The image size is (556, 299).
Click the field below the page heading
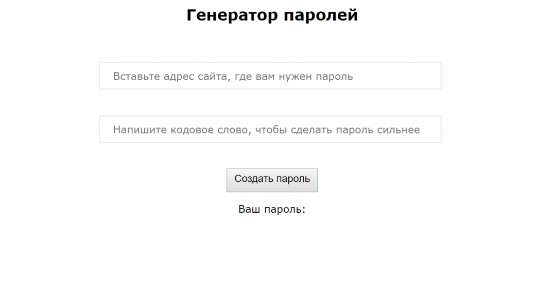click(270, 76)
